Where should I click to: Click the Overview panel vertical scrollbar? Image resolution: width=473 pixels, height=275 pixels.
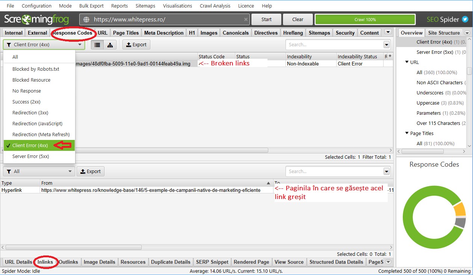click(x=470, y=71)
